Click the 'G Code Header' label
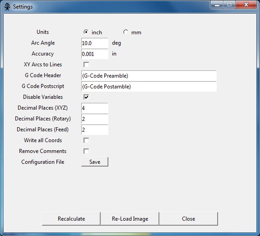 tap(43, 75)
